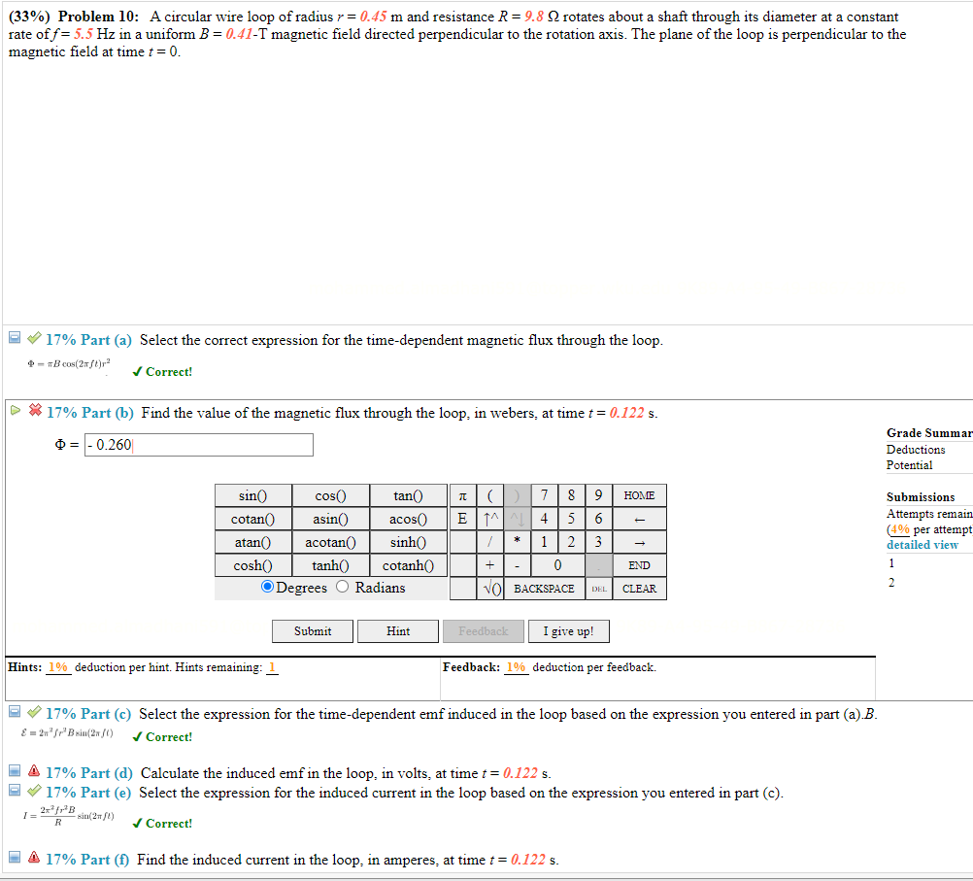Click the π symbol on the calculator keypad
Viewport: 973px width, 881px height.
click(464, 495)
